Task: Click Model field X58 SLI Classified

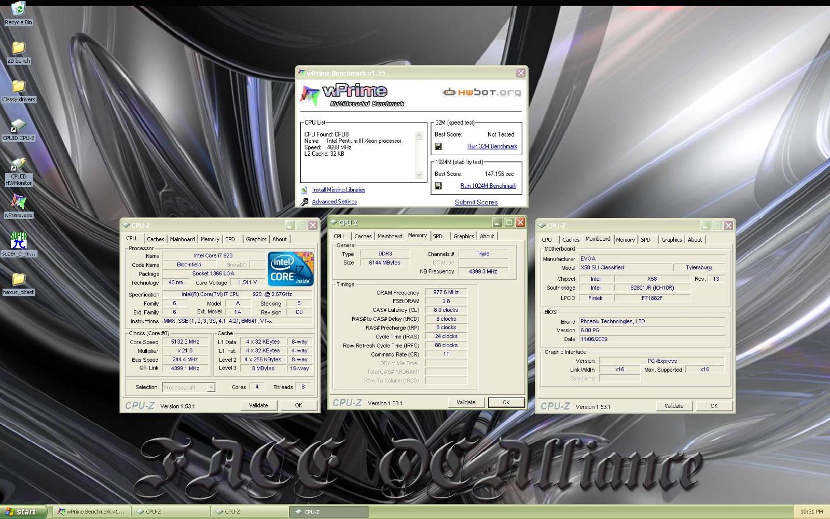Action: tap(625, 268)
